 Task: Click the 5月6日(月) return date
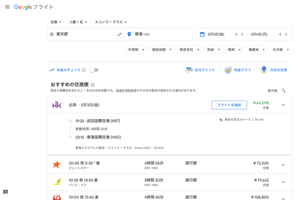(259, 34)
